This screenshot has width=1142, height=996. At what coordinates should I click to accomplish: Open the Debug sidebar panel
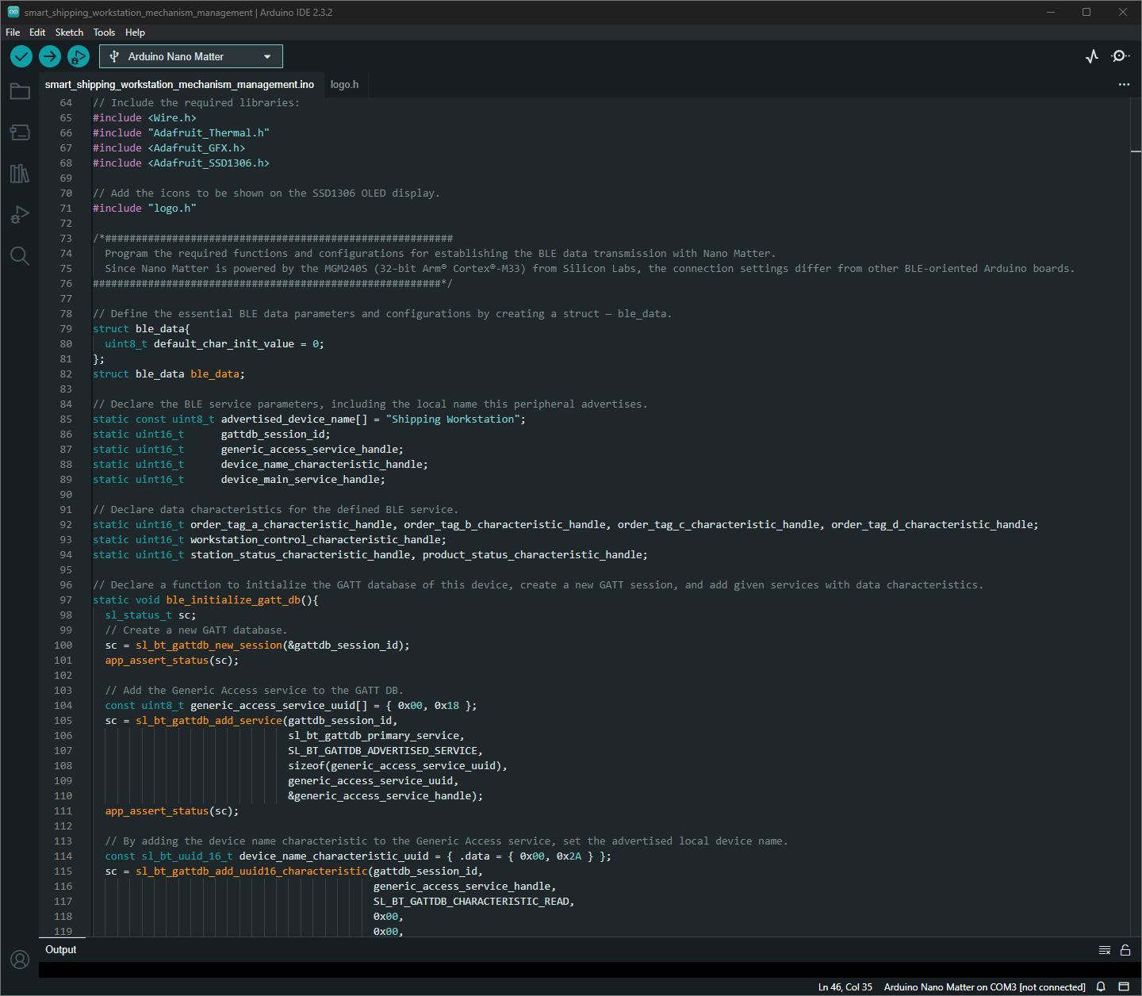coord(20,215)
